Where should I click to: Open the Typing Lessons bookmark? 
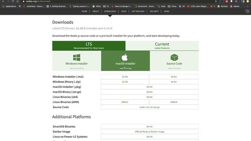(x=80, y=6)
